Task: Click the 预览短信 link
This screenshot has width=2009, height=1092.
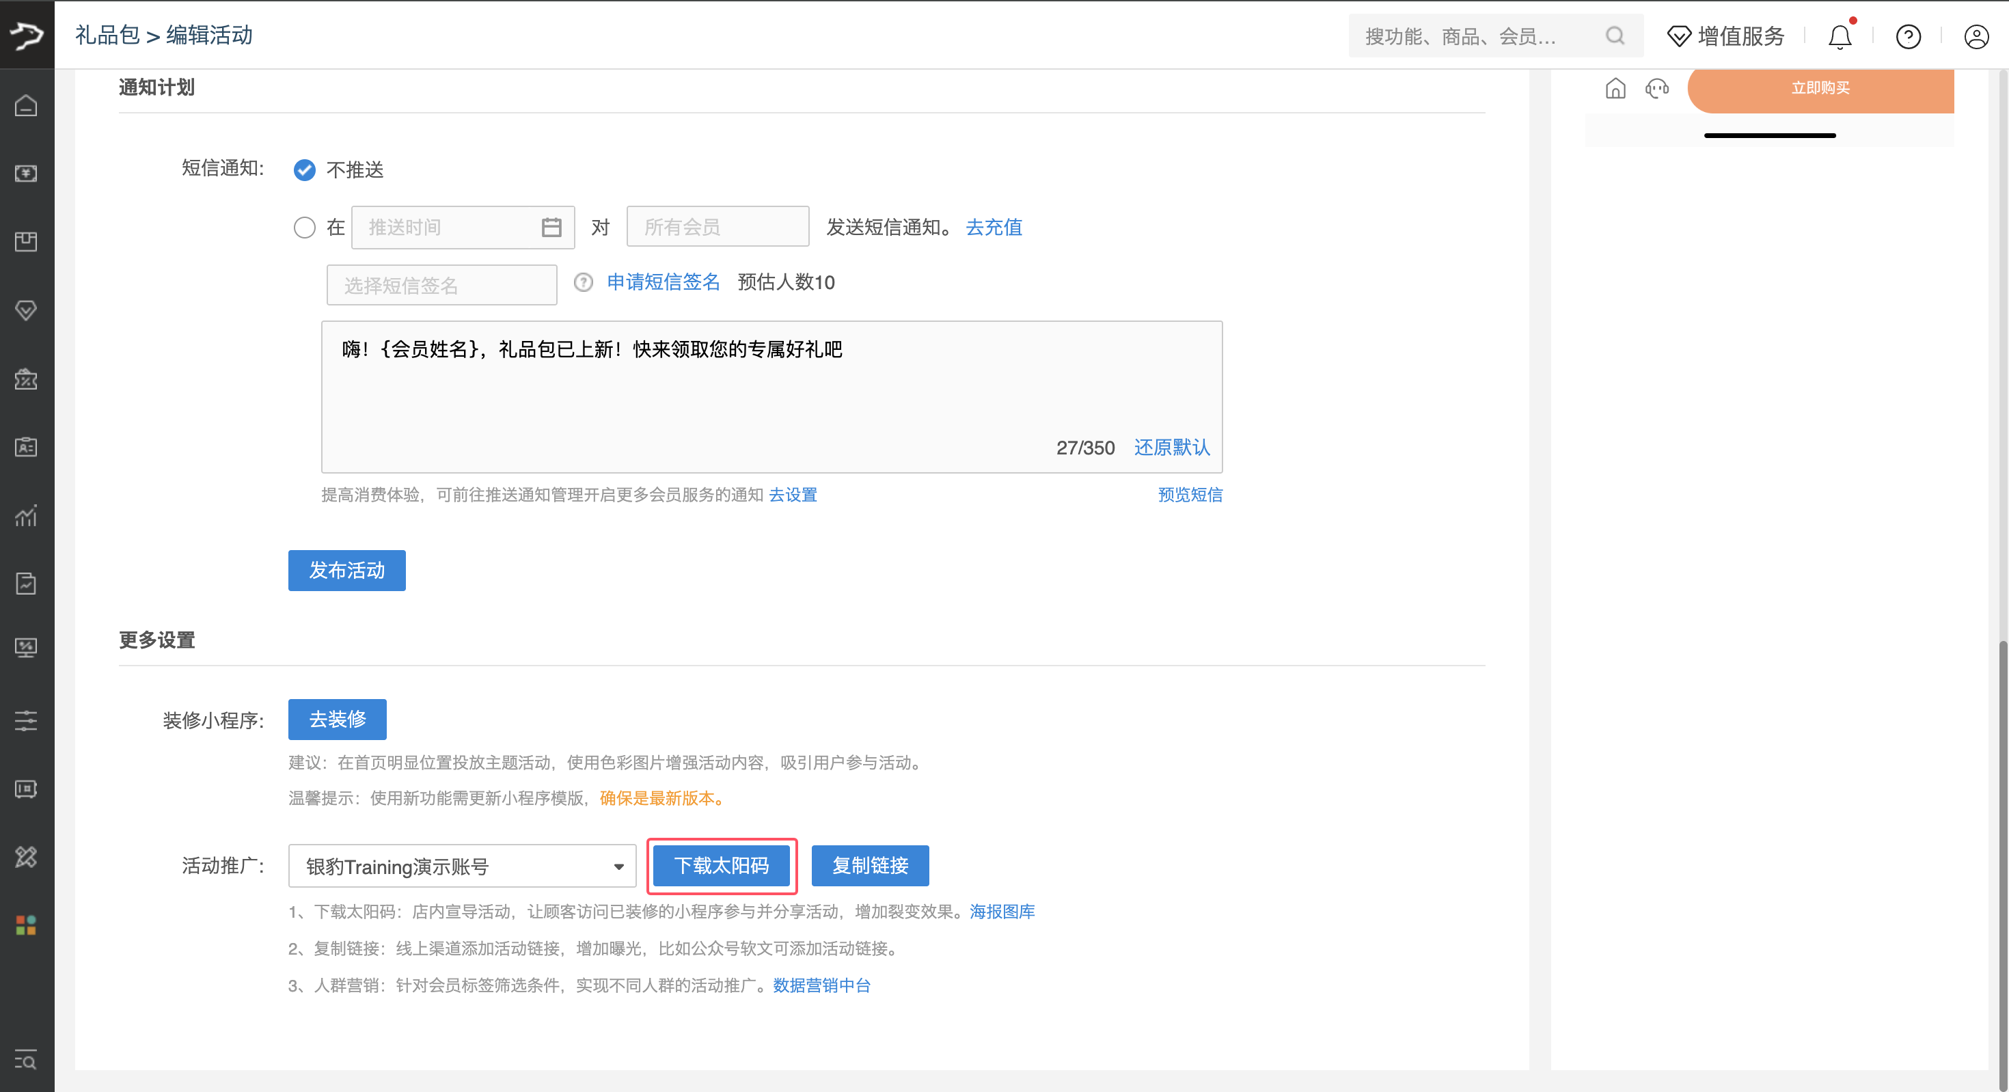Action: pos(1190,495)
